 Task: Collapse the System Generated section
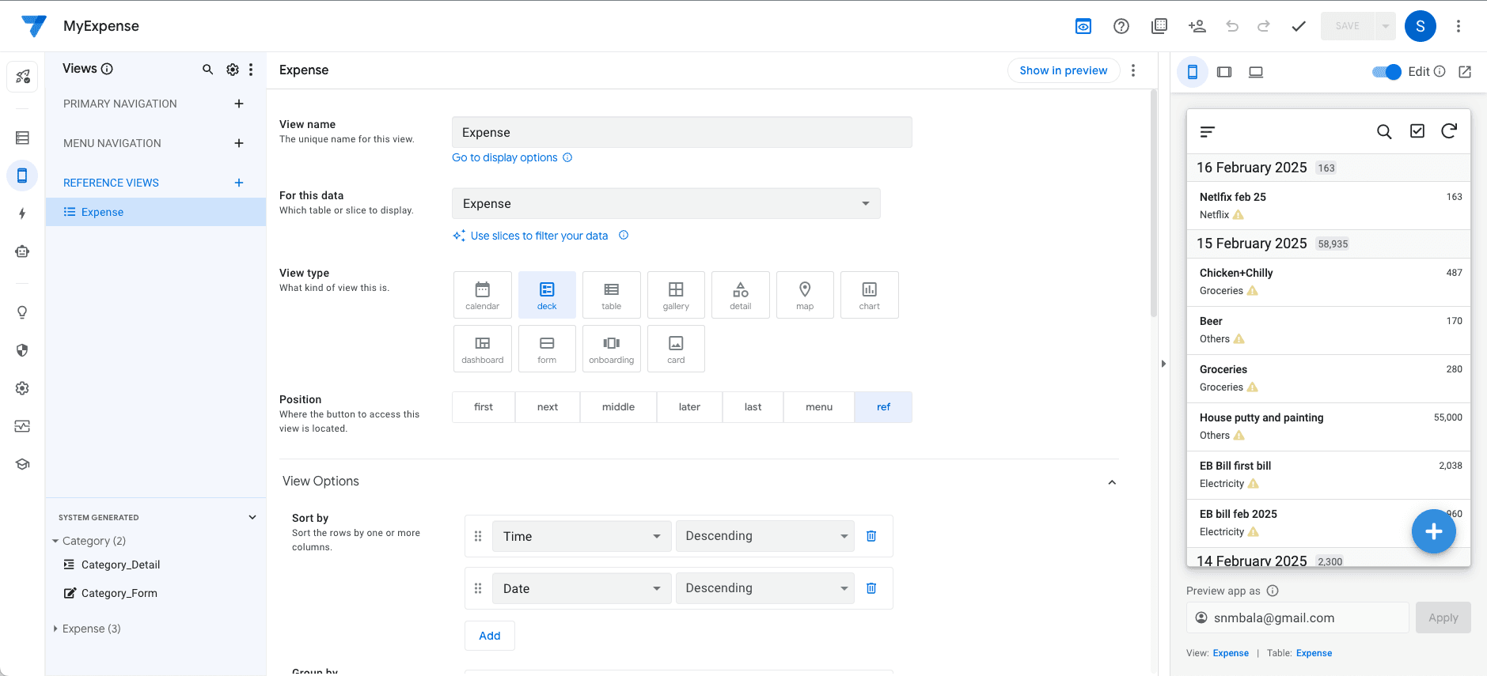(x=252, y=517)
